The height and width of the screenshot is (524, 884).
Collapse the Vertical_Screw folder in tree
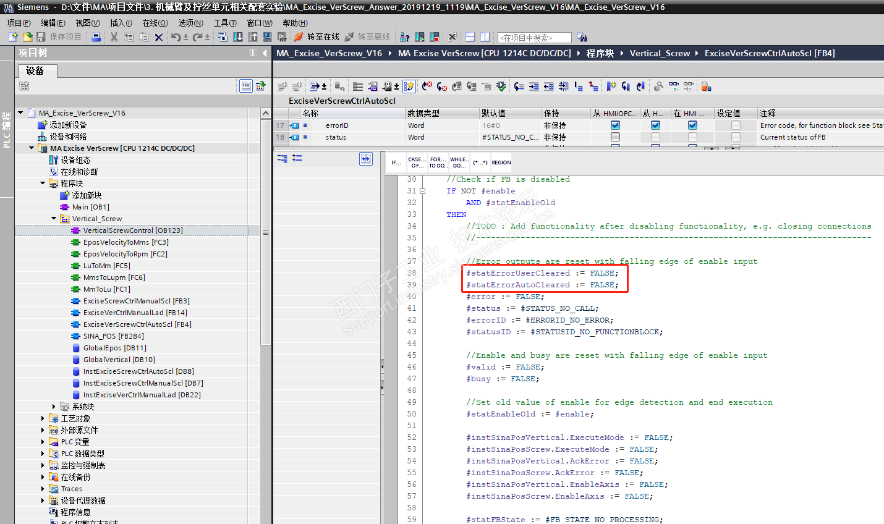54,219
